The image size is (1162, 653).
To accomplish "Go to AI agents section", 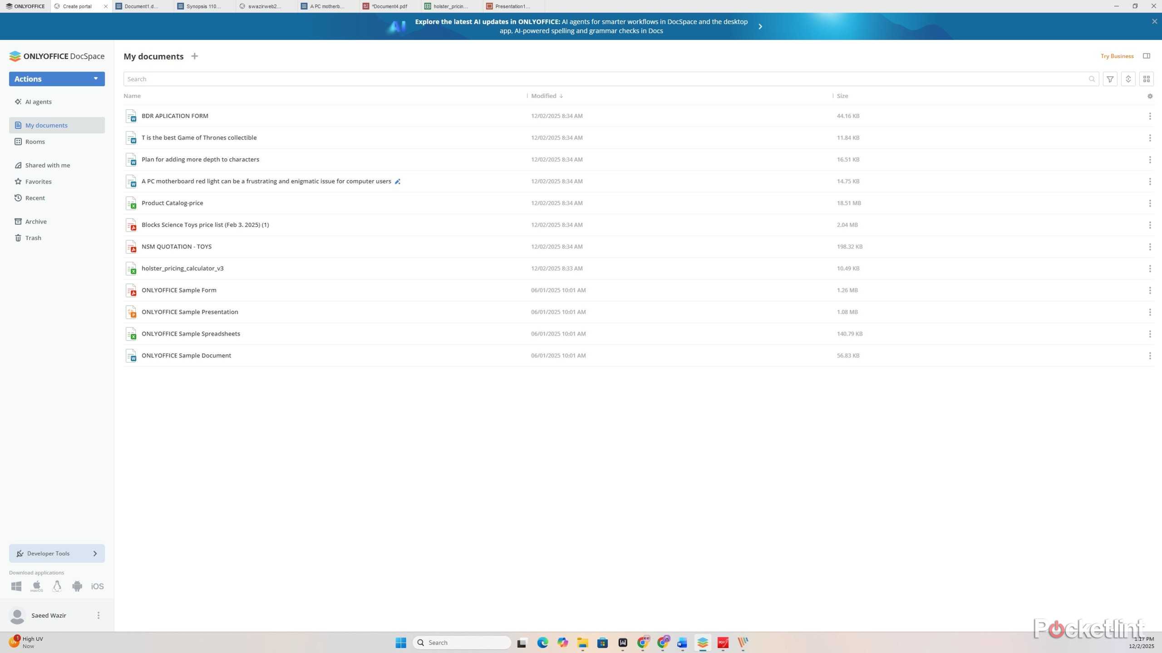I will tap(57, 102).
